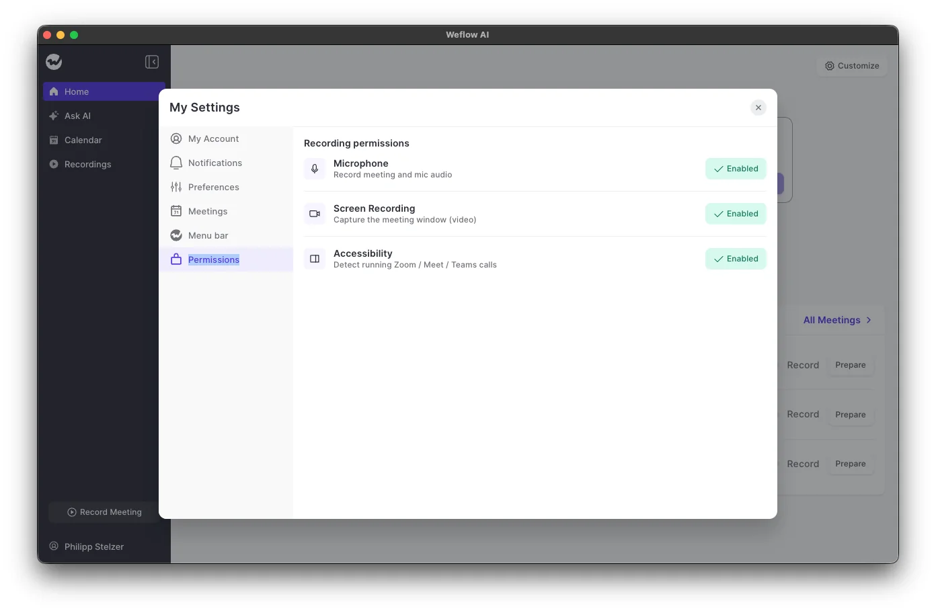Click the Microphone permission icon
This screenshot has height=613, width=936.
(x=315, y=169)
